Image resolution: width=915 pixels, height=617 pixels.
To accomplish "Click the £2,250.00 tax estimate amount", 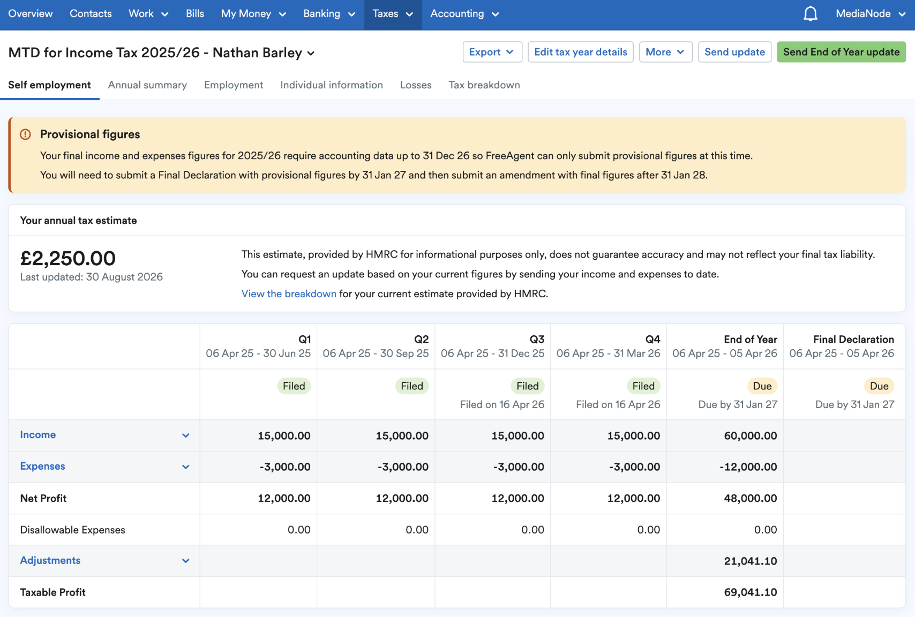I will point(68,259).
